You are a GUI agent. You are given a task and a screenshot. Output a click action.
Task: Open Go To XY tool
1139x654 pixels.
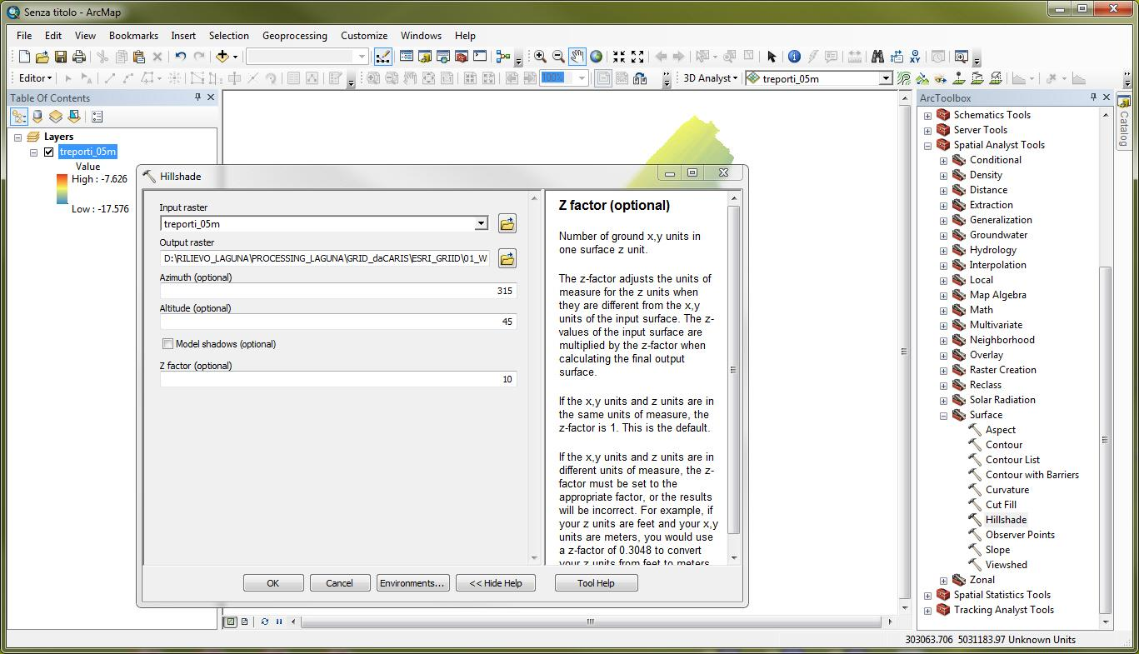pos(915,57)
